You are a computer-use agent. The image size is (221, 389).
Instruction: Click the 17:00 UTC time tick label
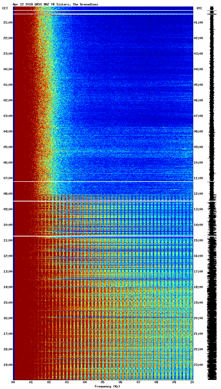(x=198, y=272)
